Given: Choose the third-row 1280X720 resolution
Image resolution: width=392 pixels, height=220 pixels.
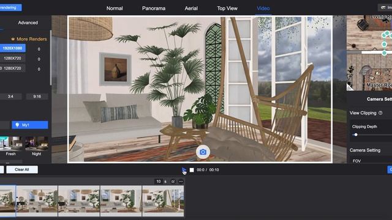Looking at the screenshot, I should [x=12, y=68].
